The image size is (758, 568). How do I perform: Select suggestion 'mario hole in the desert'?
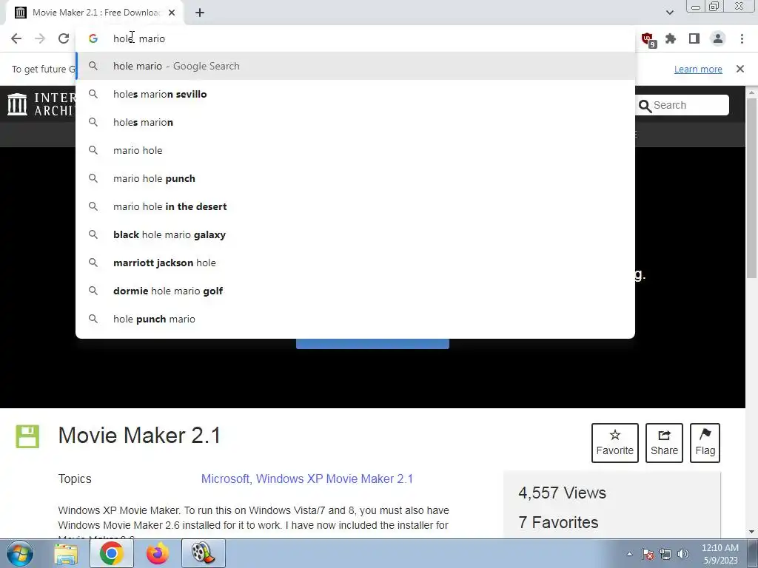[x=355, y=206]
